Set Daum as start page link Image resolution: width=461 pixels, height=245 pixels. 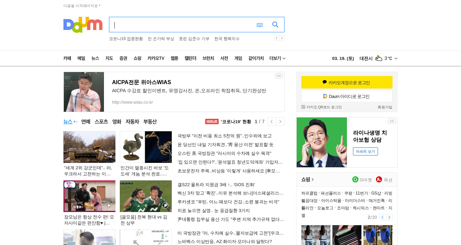coord(82,6)
